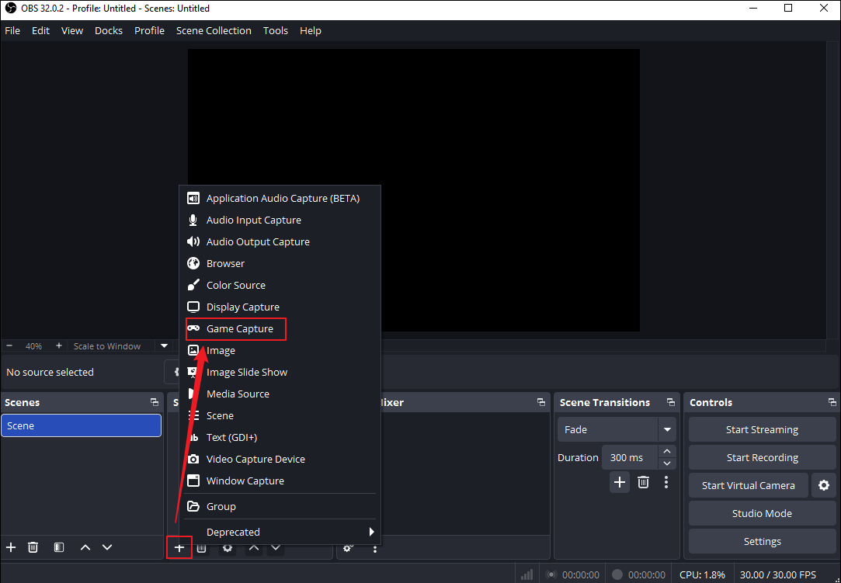
Task: Open scene filters via the filter icon
Action: 58,547
